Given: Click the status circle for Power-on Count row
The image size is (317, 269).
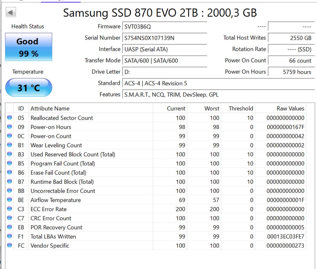Looking at the screenshot, I should coord(9,135).
